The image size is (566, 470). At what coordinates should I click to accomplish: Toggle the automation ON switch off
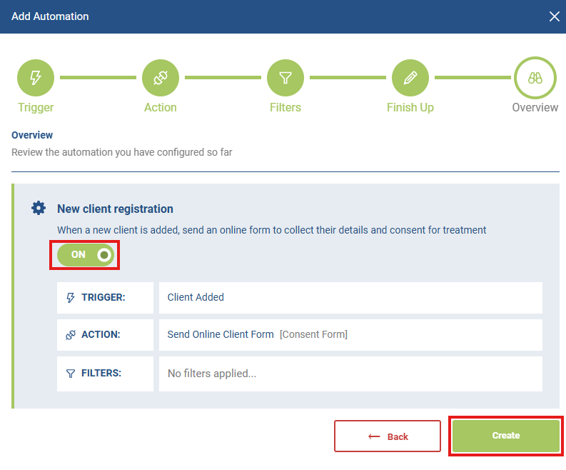86,255
